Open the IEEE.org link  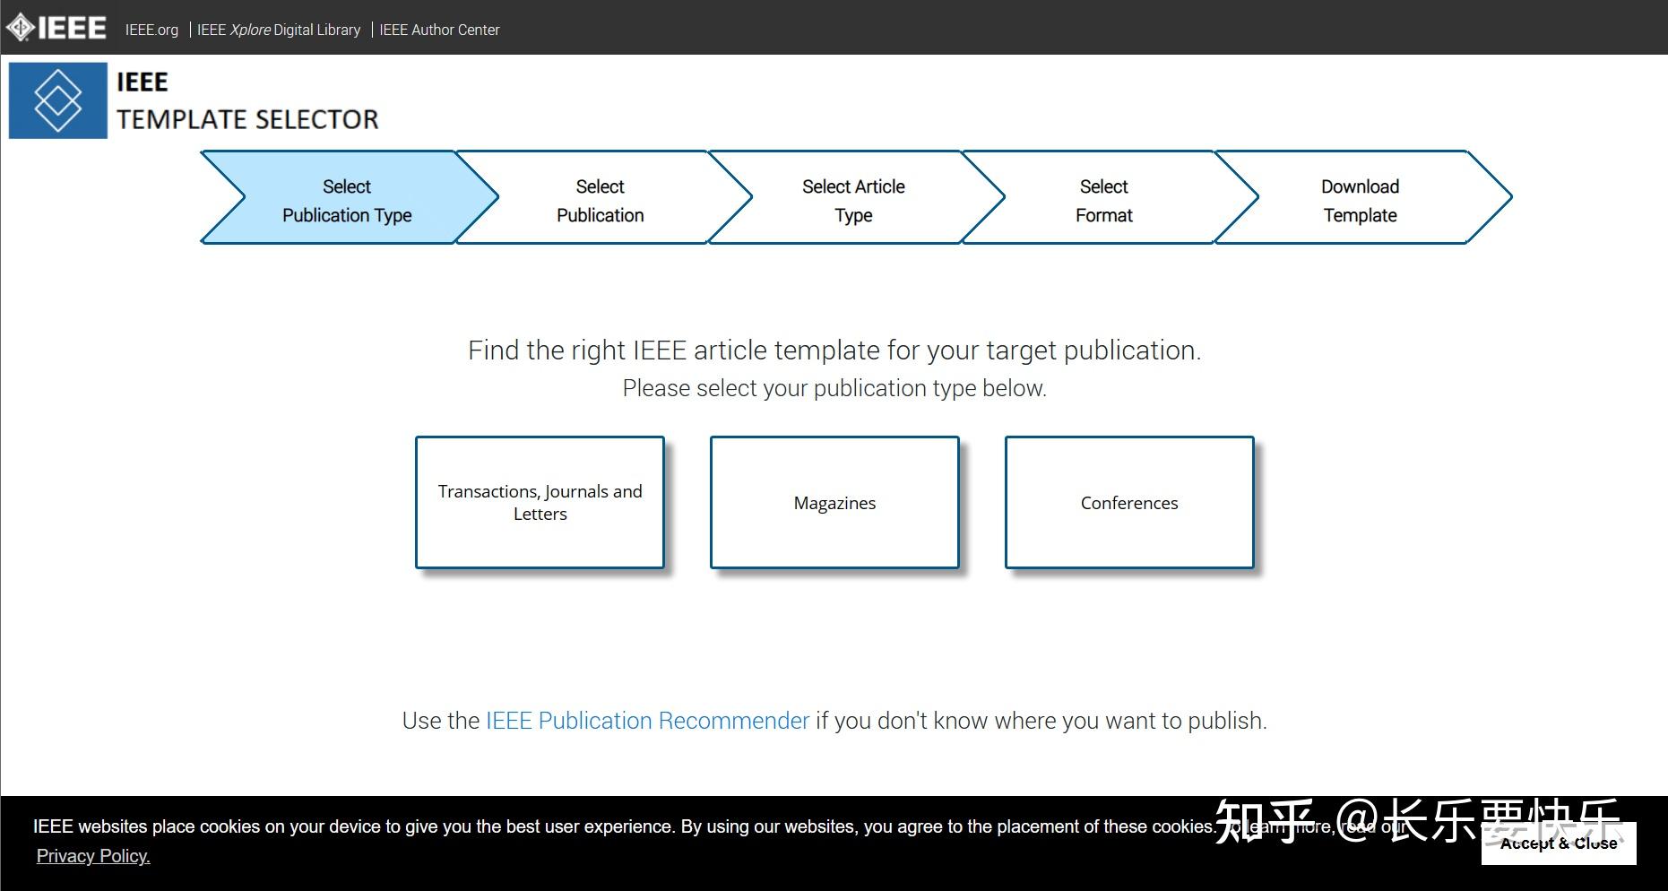pyautogui.click(x=151, y=30)
